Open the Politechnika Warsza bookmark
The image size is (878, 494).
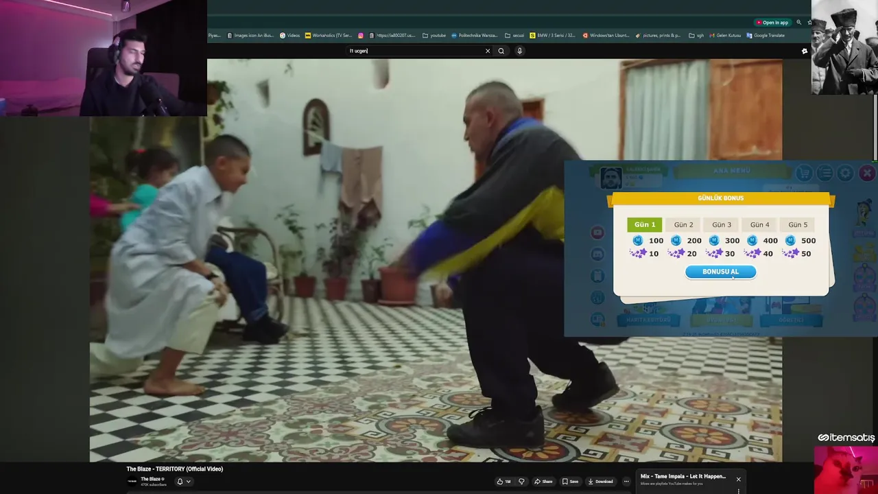(x=474, y=36)
